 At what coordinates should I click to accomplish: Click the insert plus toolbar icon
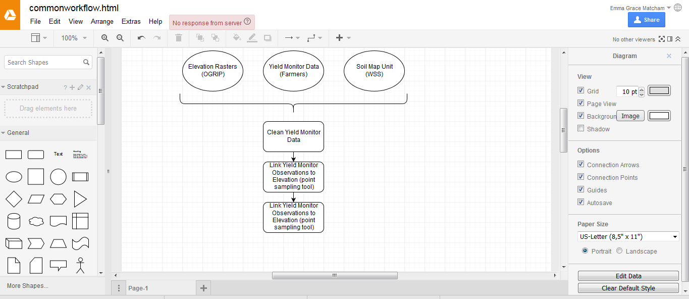click(x=339, y=38)
